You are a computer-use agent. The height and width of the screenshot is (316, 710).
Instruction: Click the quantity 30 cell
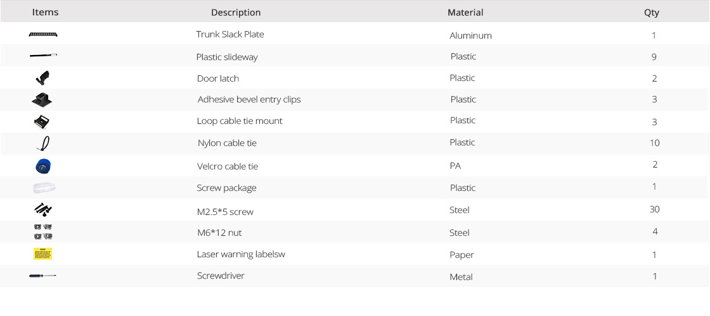coord(654,209)
